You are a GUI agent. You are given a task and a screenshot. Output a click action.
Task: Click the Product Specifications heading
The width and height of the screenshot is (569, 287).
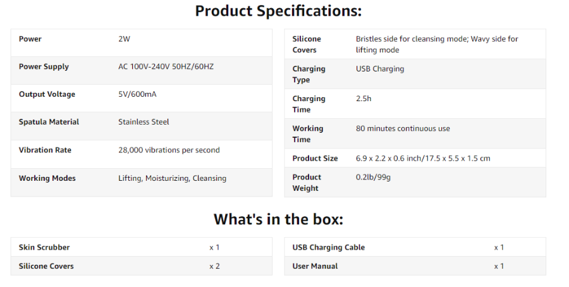pos(278,11)
